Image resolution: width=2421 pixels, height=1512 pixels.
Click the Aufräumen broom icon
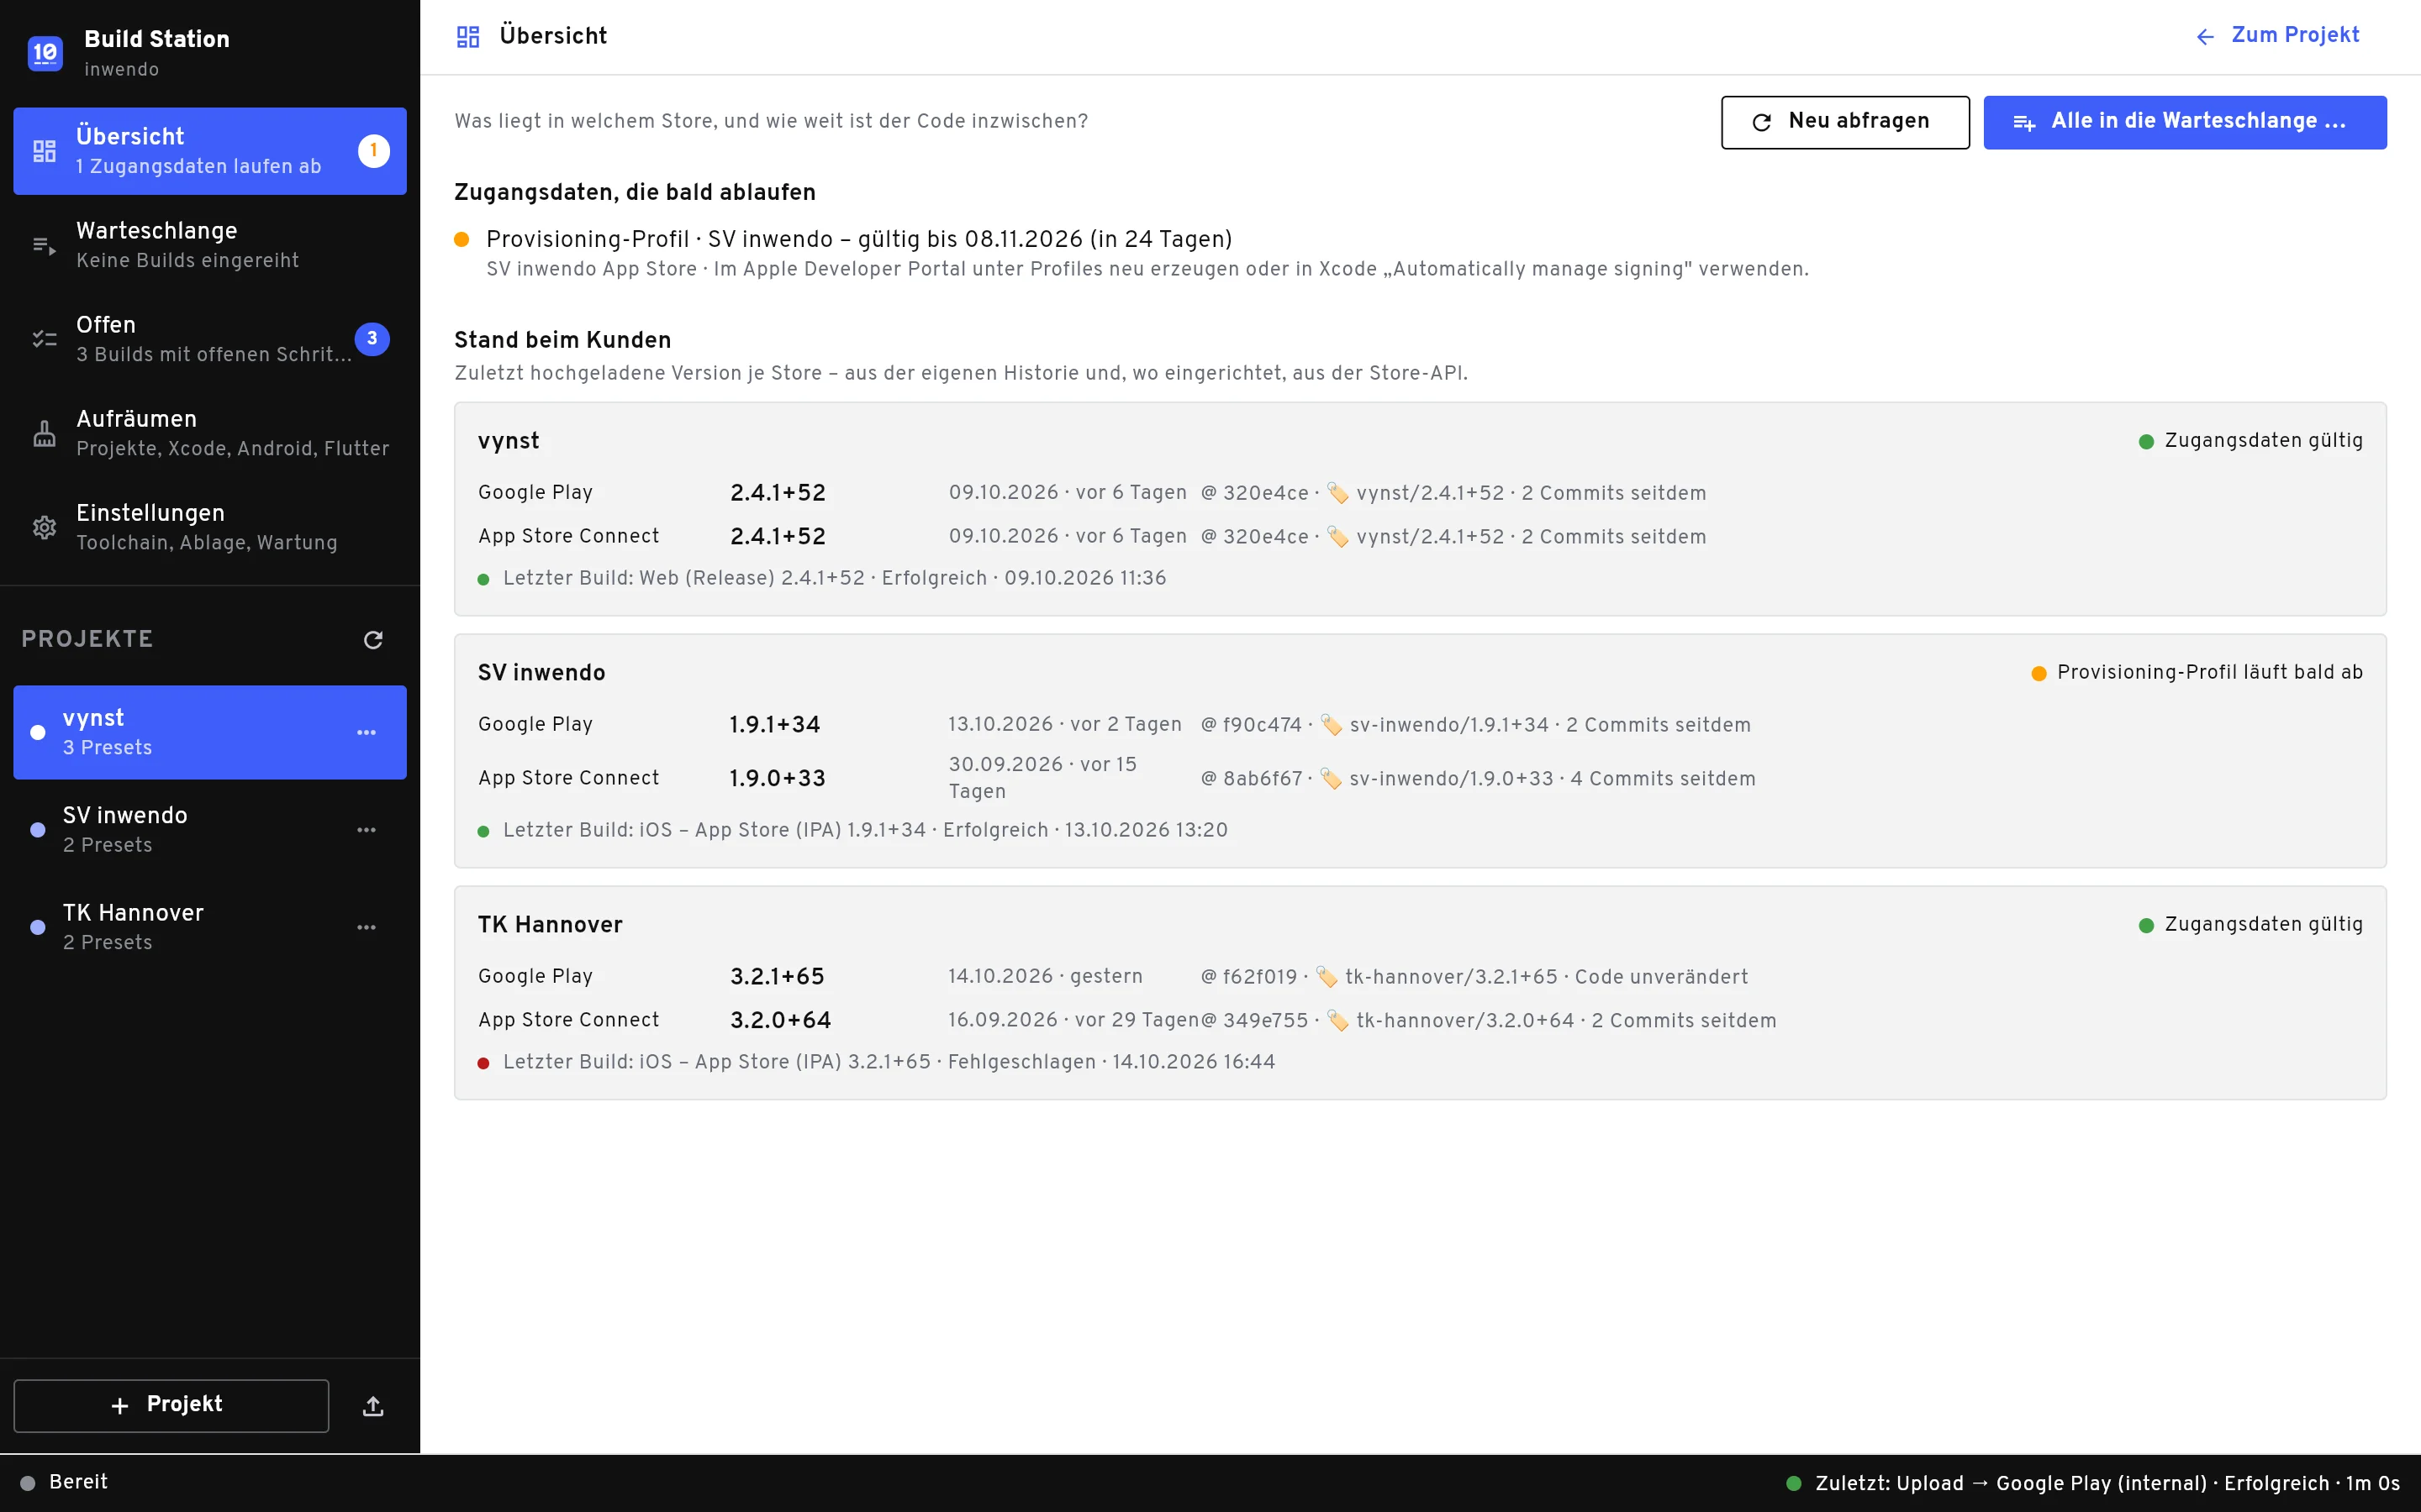pyautogui.click(x=44, y=434)
